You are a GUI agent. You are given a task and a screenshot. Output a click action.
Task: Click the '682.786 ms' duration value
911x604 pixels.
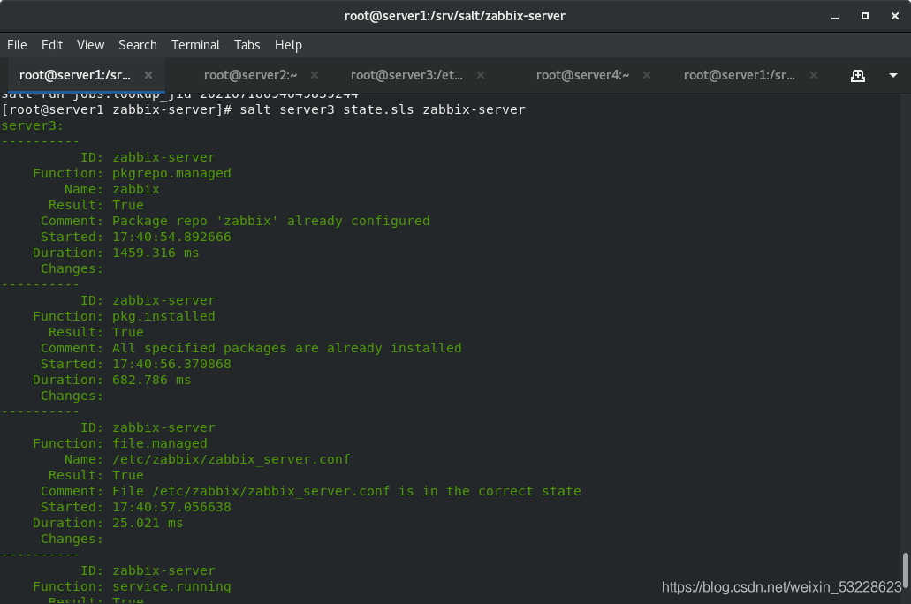coord(151,380)
